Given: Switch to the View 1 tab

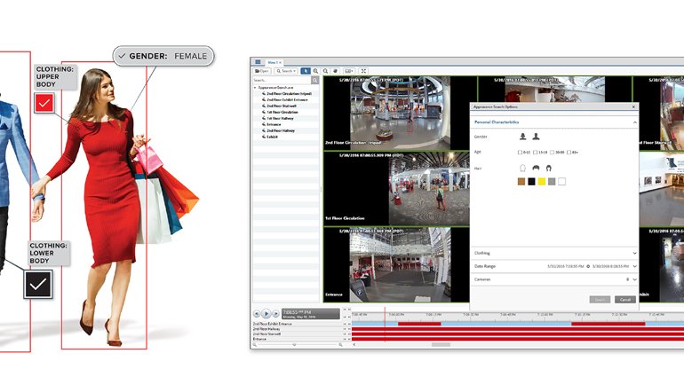Looking at the screenshot, I should [x=272, y=61].
